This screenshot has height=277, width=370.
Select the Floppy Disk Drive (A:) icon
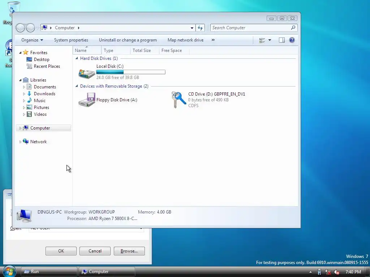(x=87, y=100)
